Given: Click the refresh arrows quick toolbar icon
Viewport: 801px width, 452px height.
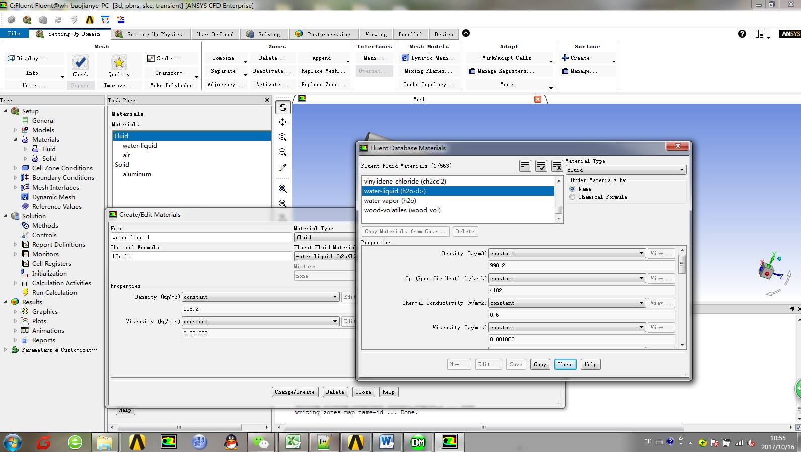Looking at the screenshot, I should click(58, 20).
